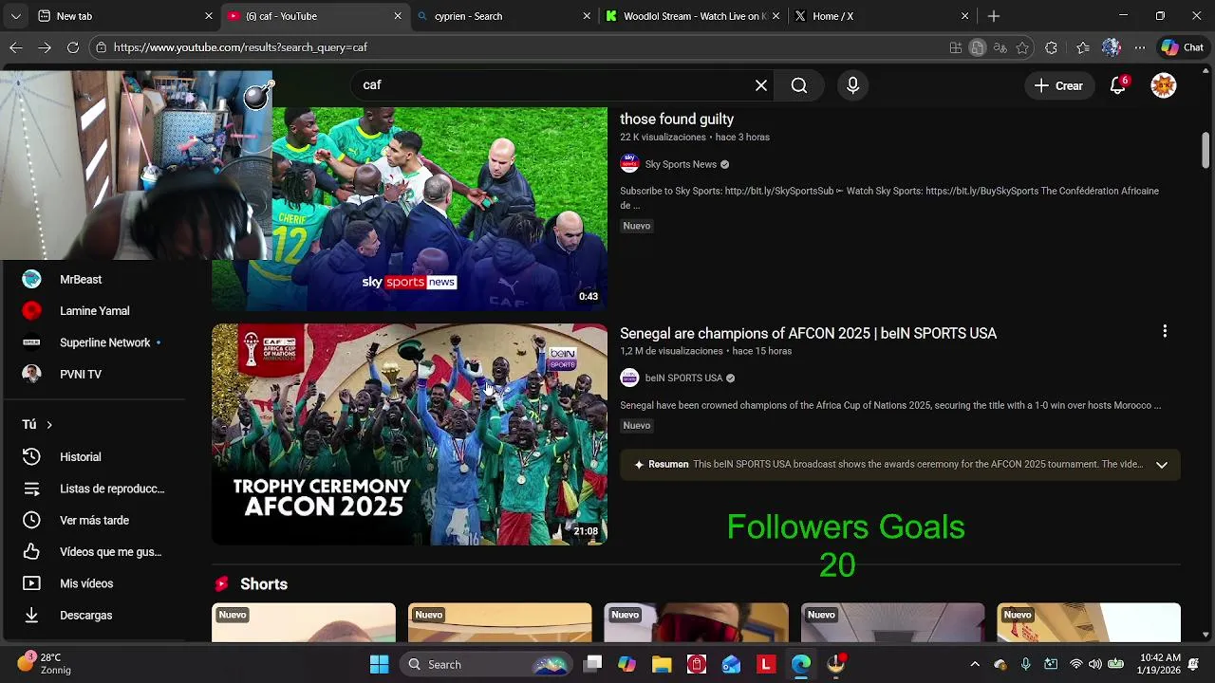Open Superline Network subscription channel

point(104,342)
